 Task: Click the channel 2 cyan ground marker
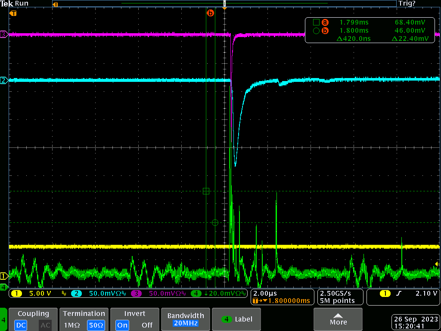[x=4, y=81]
